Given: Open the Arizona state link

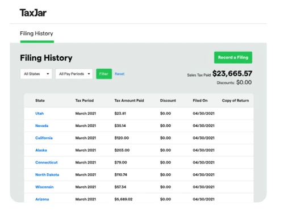Looking at the screenshot, I should [42, 199].
